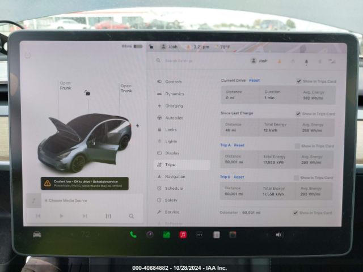
Task: Skip to next track
Action: tap(85, 216)
